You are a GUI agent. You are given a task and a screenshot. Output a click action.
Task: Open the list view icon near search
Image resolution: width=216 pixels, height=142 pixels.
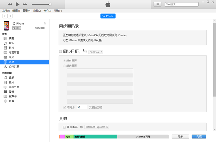pyautogui.click(x=158, y=4)
